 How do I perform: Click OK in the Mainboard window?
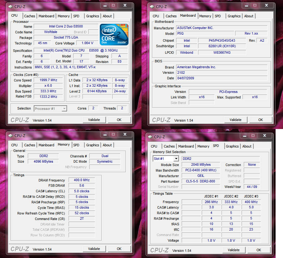[261, 120]
